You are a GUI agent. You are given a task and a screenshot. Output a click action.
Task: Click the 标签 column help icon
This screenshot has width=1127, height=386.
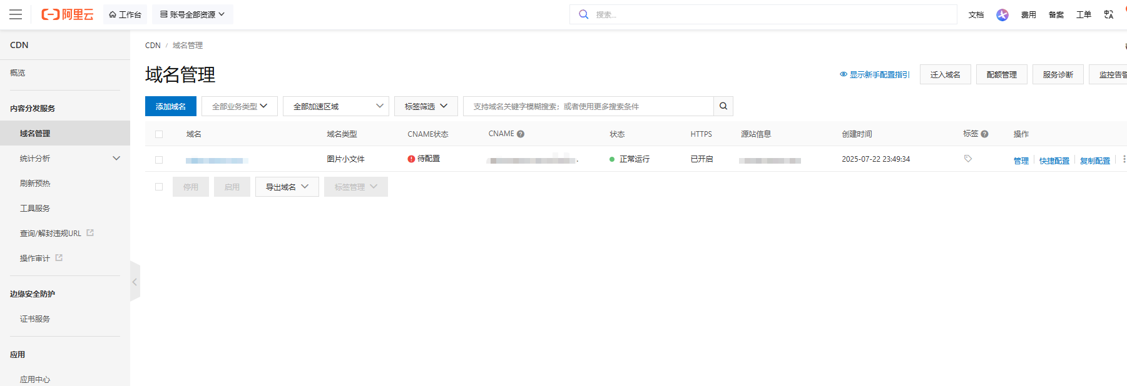tap(984, 134)
